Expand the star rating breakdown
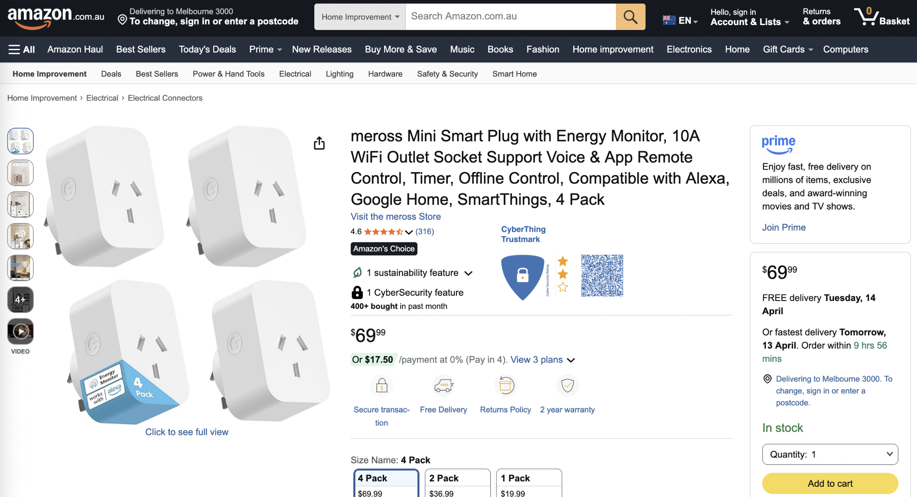The image size is (917, 497). tap(408, 232)
